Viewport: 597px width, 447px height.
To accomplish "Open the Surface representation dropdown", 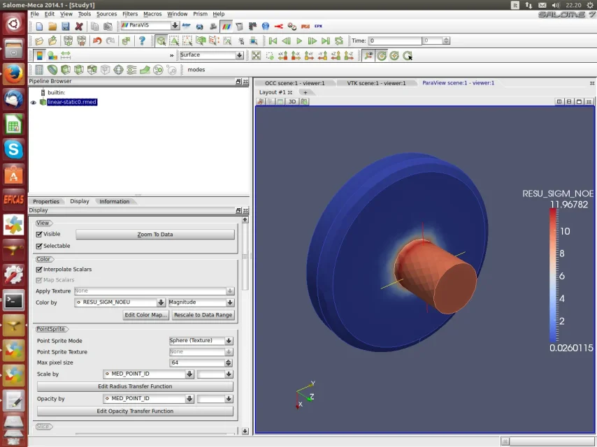I will [x=239, y=55].
